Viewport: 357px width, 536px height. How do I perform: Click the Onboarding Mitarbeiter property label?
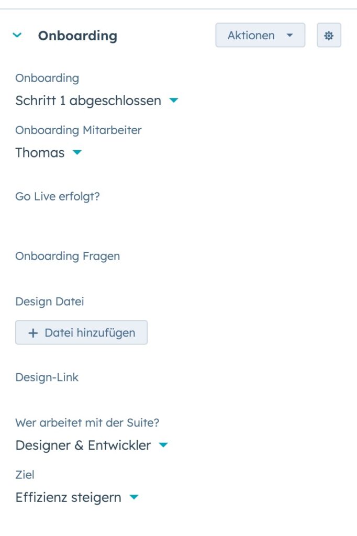tap(78, 130)
